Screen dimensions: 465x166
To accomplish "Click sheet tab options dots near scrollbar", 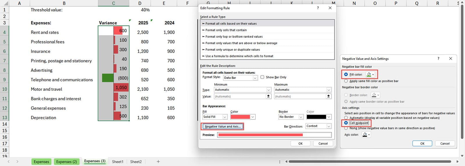I will tap(280, 162).
